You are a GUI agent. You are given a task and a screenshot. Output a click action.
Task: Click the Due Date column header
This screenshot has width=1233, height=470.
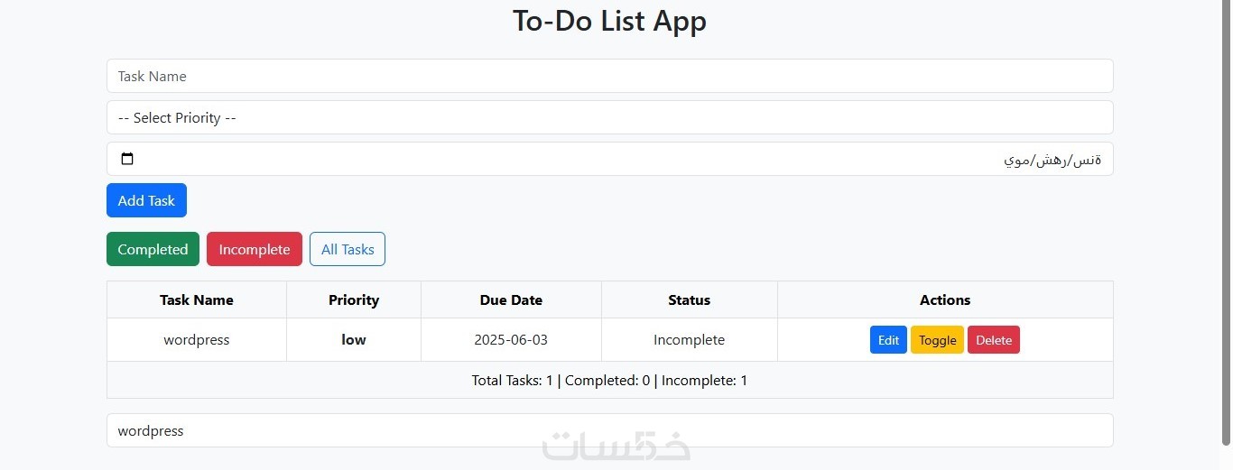pos(511,300)
